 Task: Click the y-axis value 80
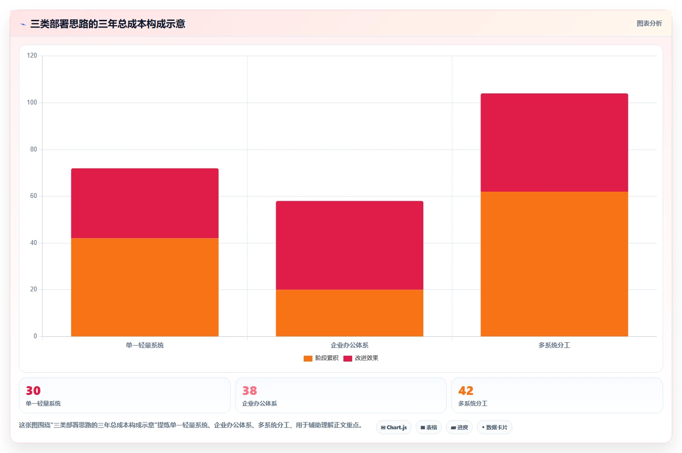coord(33,150)
